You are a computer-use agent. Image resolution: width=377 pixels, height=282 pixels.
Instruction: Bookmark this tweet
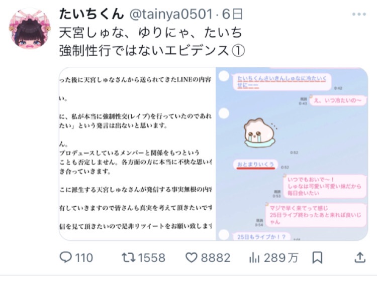click(317, 258)
